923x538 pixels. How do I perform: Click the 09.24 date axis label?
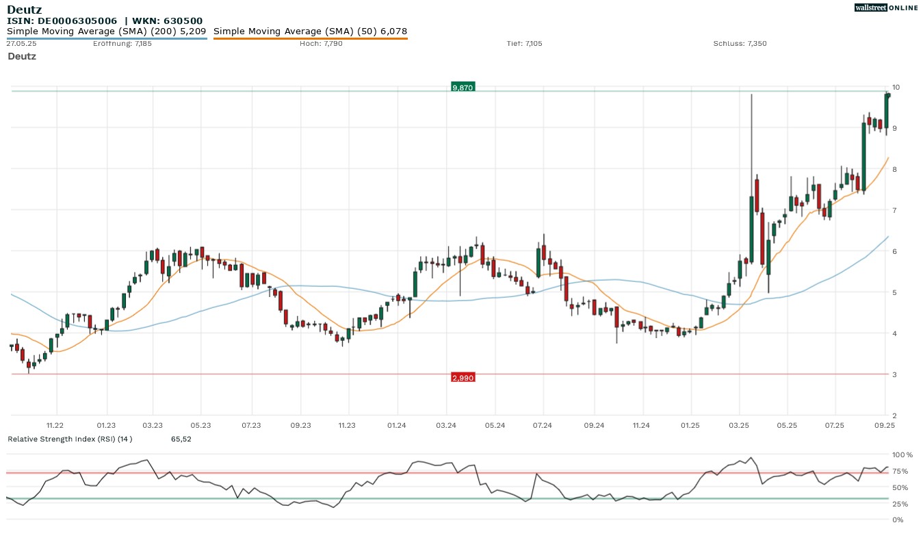[594, 425]
